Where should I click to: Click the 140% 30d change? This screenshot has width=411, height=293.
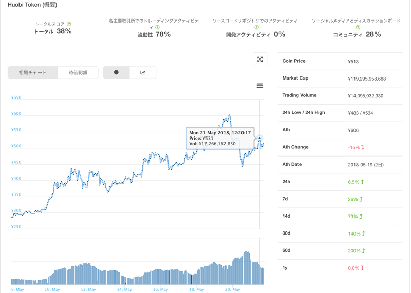(354, 234)
